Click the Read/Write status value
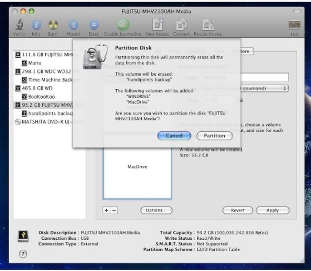Viewport: 311px width, 271px height. coord(208,238)
